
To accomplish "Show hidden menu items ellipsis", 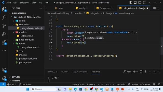I will click(x=47, y=3).
